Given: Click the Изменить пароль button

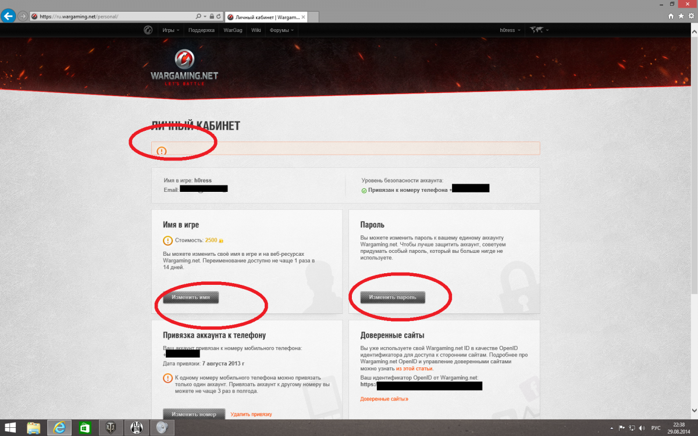Looking at the screenshot, I should click(x=393, y=297).
